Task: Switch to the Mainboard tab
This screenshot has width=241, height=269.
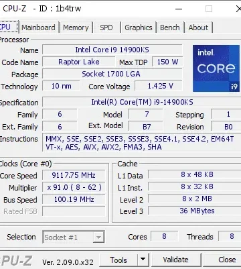Action: click(38, 28)
